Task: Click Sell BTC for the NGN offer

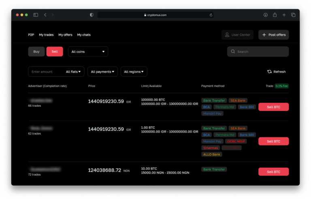Action: point(274,171)
